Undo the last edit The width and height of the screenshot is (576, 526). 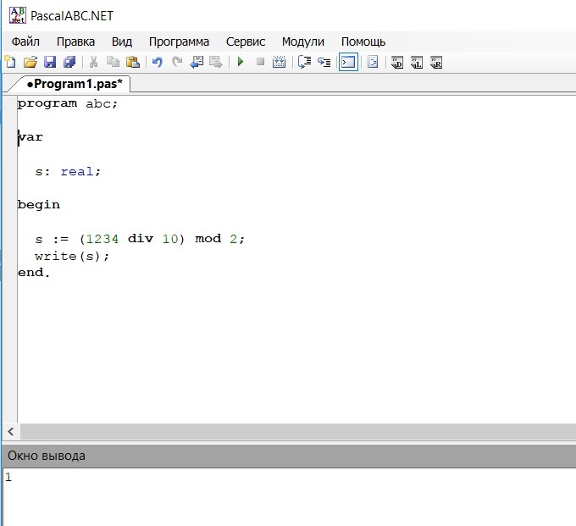[x=157, y=62]
